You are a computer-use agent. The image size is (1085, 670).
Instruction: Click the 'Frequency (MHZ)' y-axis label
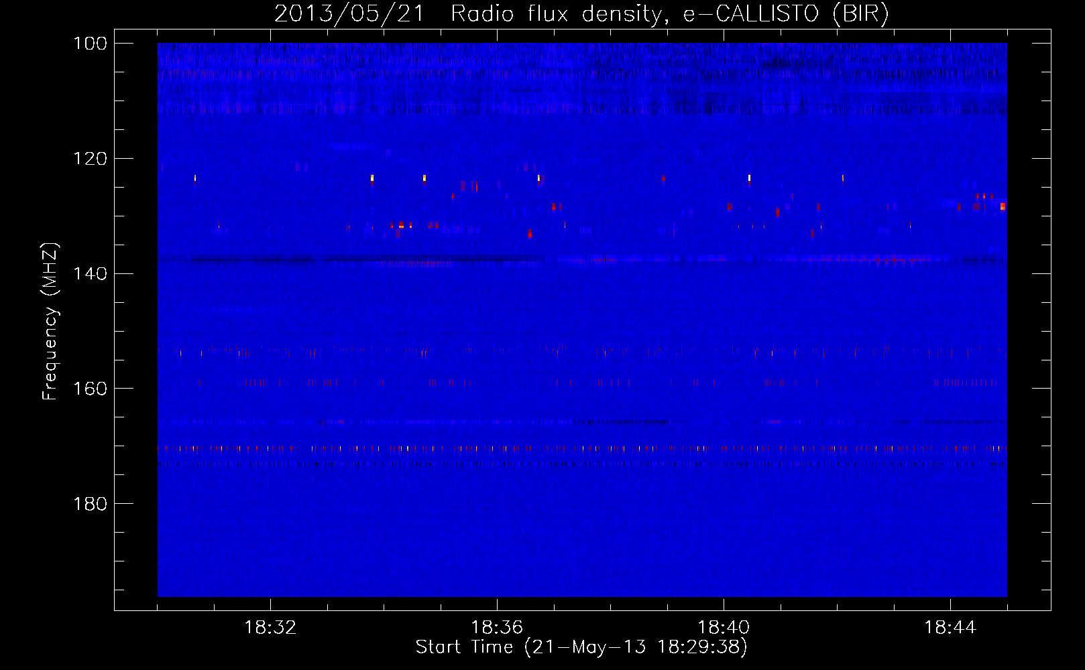51,321
